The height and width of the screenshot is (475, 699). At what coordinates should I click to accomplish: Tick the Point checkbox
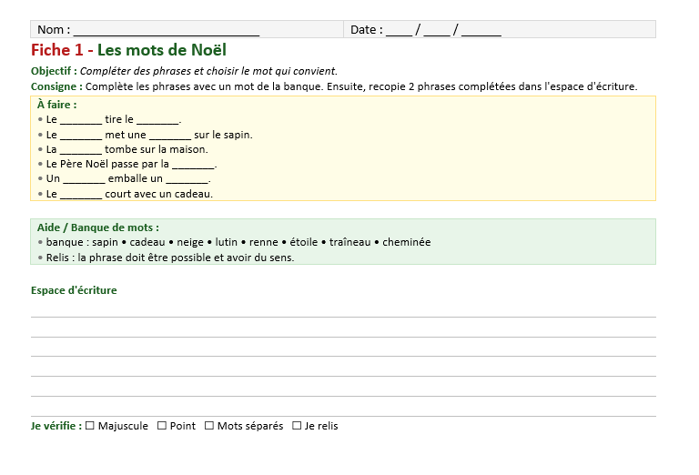(x=162, y=426)
